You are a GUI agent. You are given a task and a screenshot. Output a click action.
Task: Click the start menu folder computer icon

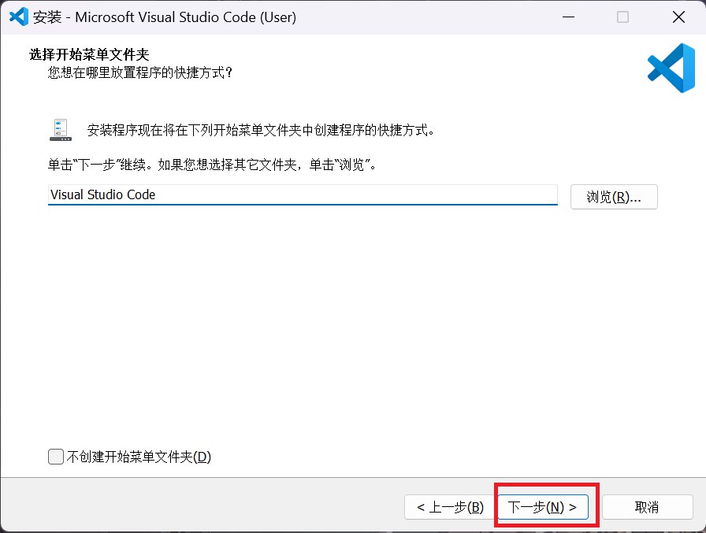[x=61, y=130]
